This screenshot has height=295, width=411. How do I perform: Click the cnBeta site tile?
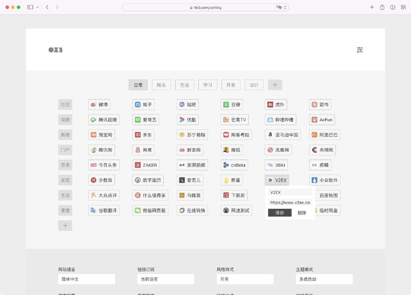tap(234, 165)
